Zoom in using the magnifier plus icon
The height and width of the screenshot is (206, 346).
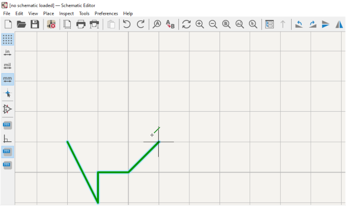(200, 24)
